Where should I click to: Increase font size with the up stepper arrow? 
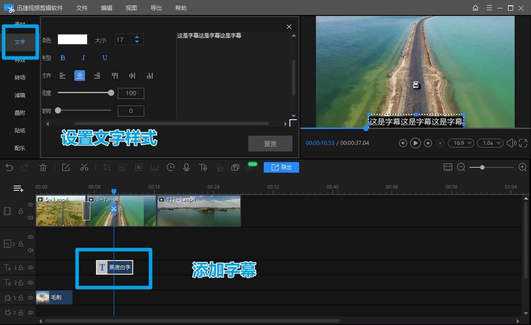click(x=137, y=38)
